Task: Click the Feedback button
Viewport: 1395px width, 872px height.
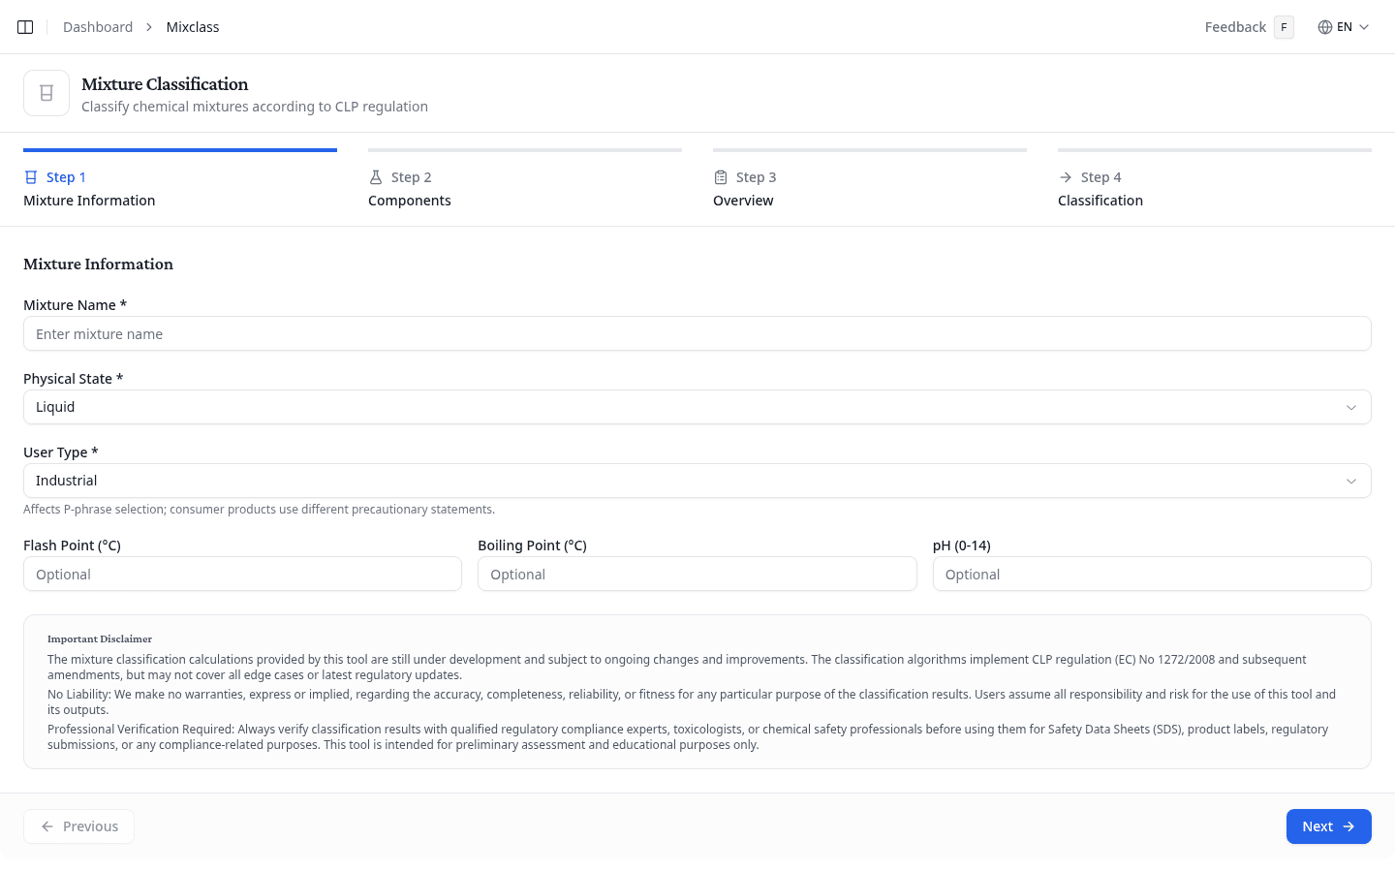Action: coord(1235,27)
